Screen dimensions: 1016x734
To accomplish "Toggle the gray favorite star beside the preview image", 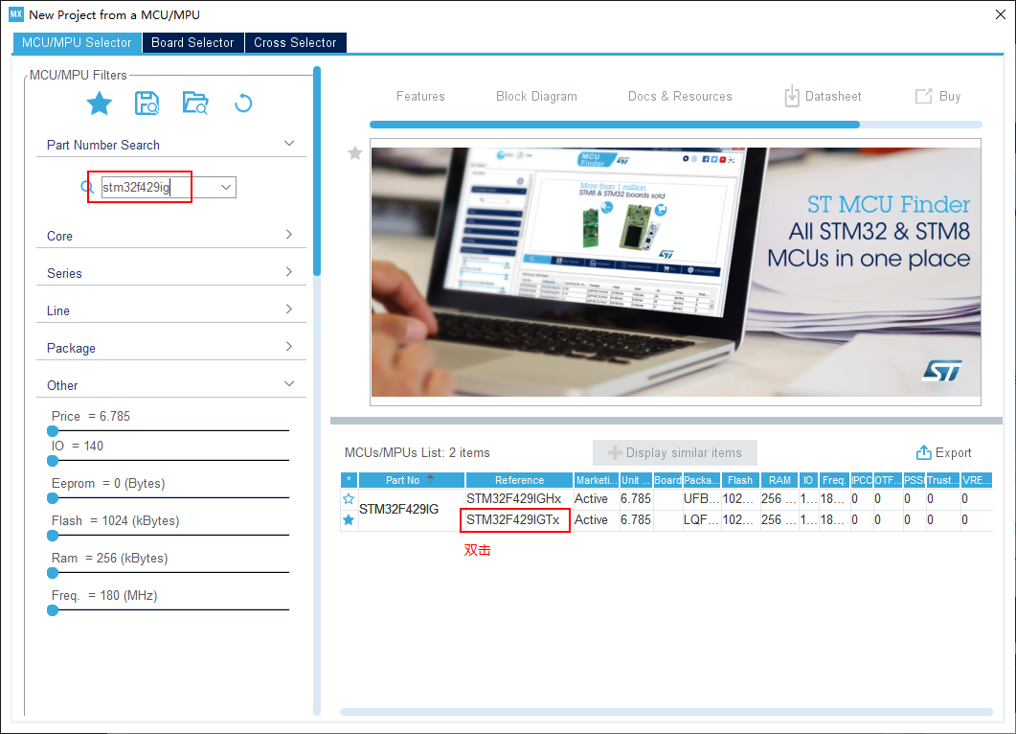I will (x=354, y=153).
